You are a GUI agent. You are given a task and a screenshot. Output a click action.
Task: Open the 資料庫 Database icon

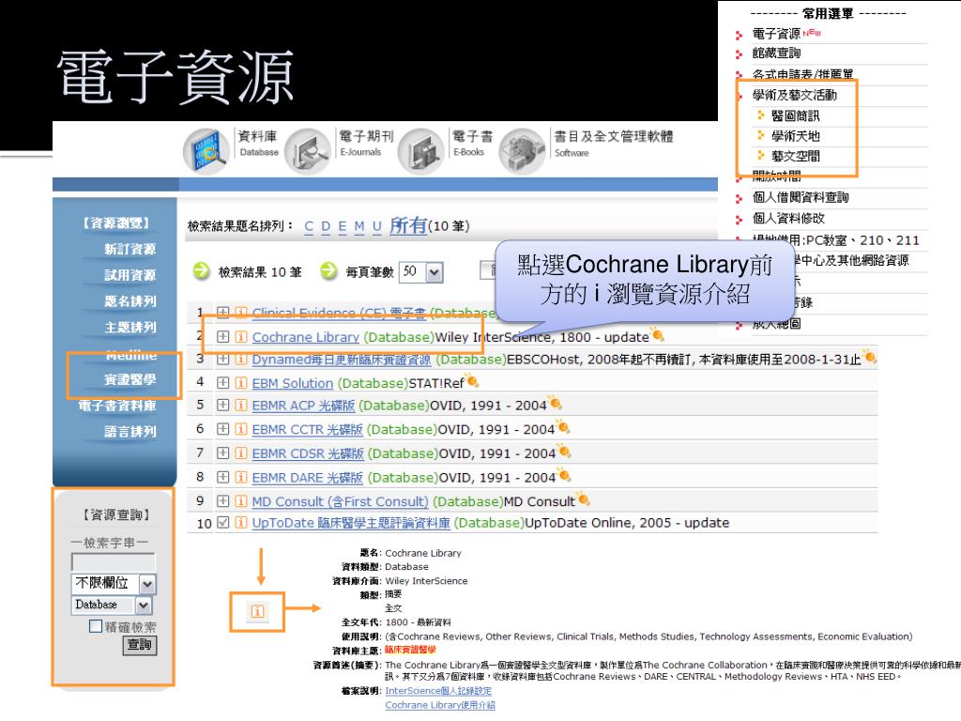coord(206,151)
